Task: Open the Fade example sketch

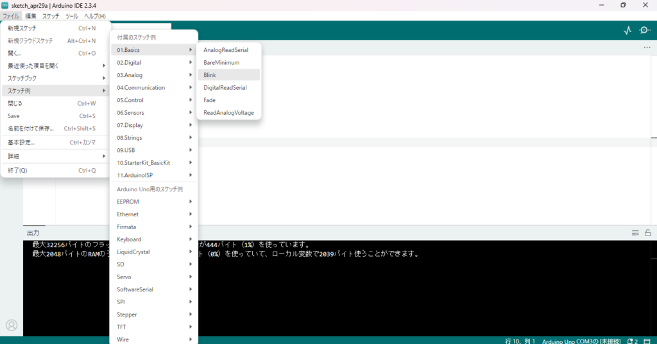Action: coord(229,100)
